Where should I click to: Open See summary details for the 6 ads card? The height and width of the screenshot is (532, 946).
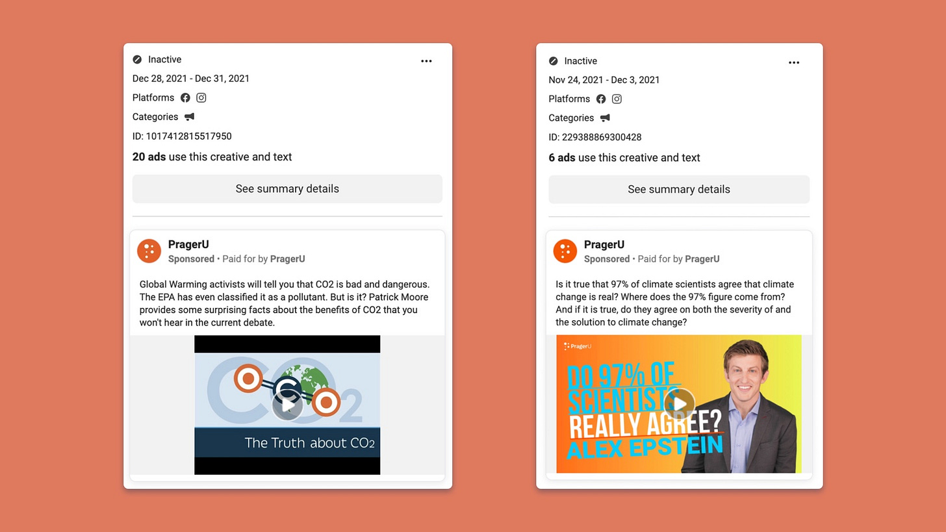coord(679,190)
